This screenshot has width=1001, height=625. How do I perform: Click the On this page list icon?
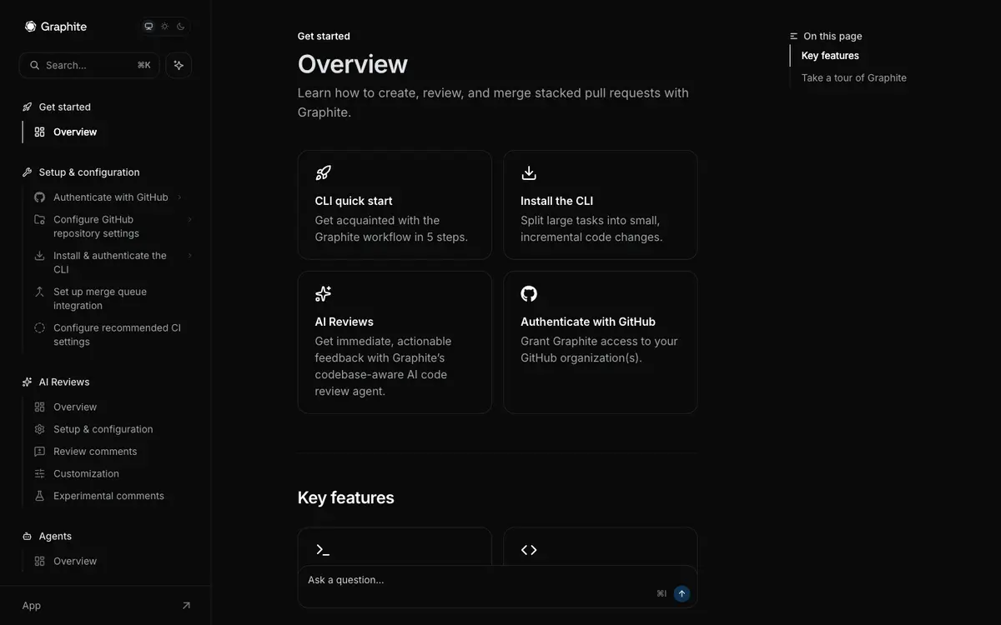click(x=794, y=36)
